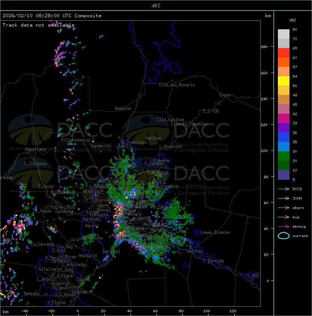Select the pink bip arrow symbol
Image resolution: width=312 pixels, height=316 pixels.
(x=283, y=217)
